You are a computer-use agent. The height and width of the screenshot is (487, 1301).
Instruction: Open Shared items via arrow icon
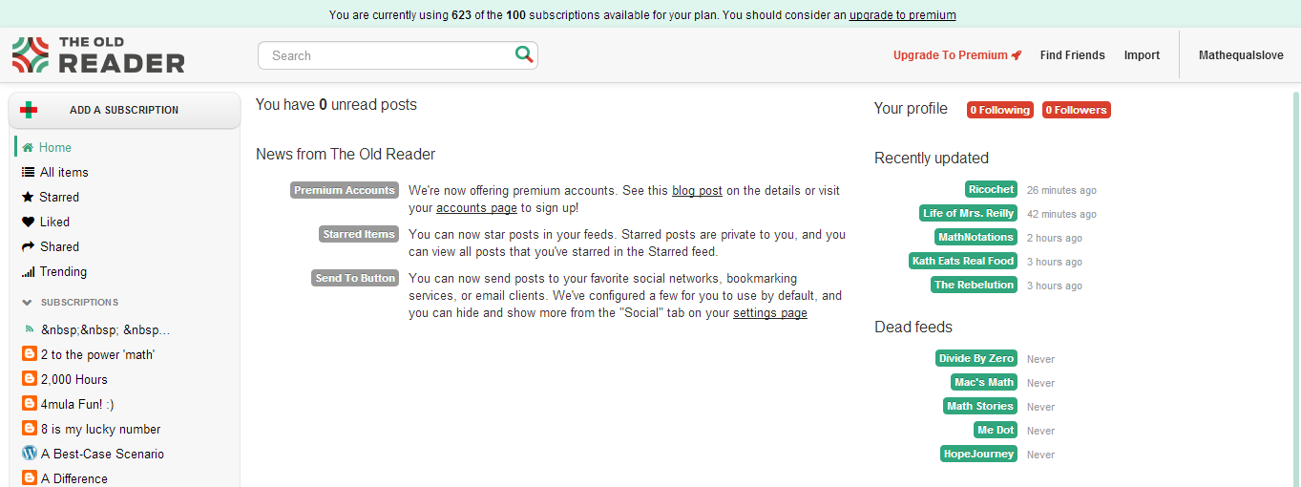[x=28, y=246]
